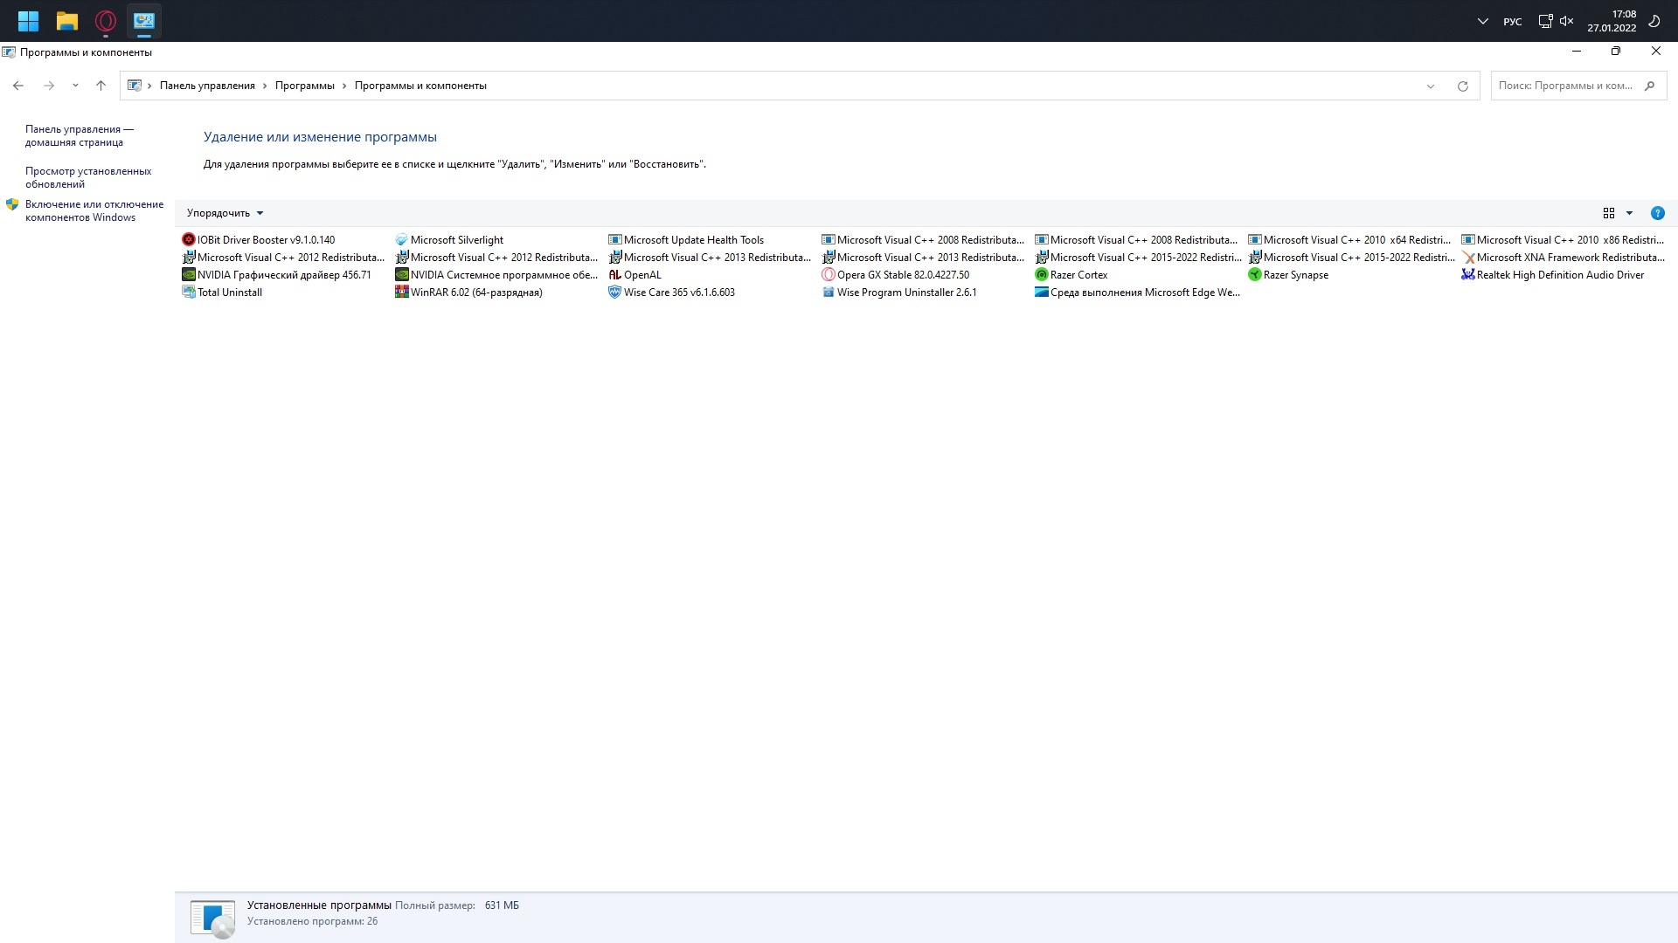Show hidden tray icons chevron
Screen dimensions: 1678x943
click(1482, 21)
